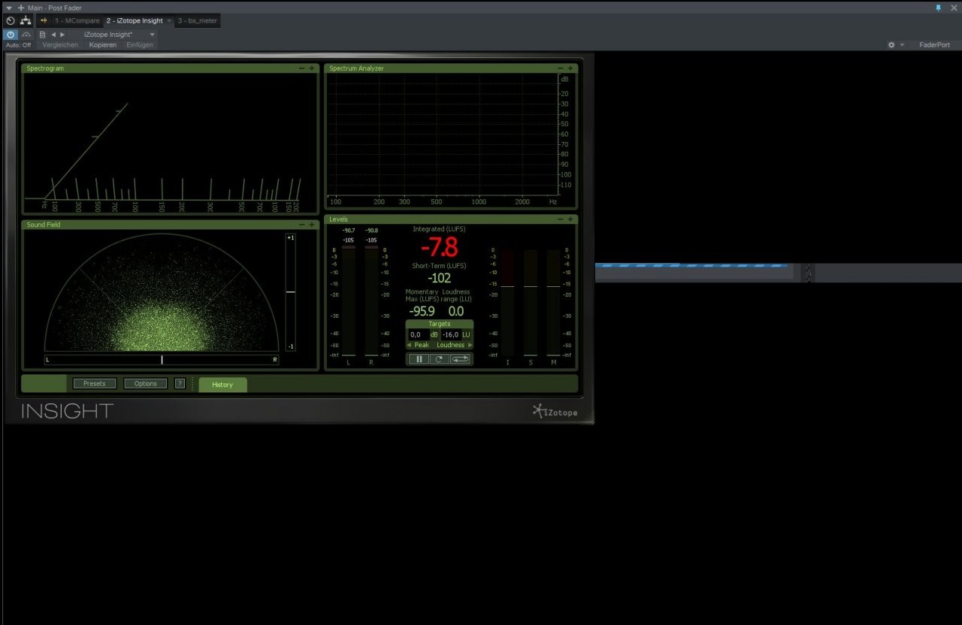The width and height of the screenshot is (962, 625).
Task: Click the blue striped progress bar
Action: (x=691, y=265)
